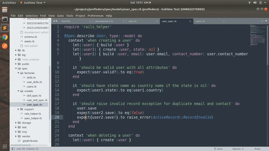Go to the next tab with right arrow
The width and height of the screenshot is (269, 151).
pyautogui.click(x=57, y=21)
